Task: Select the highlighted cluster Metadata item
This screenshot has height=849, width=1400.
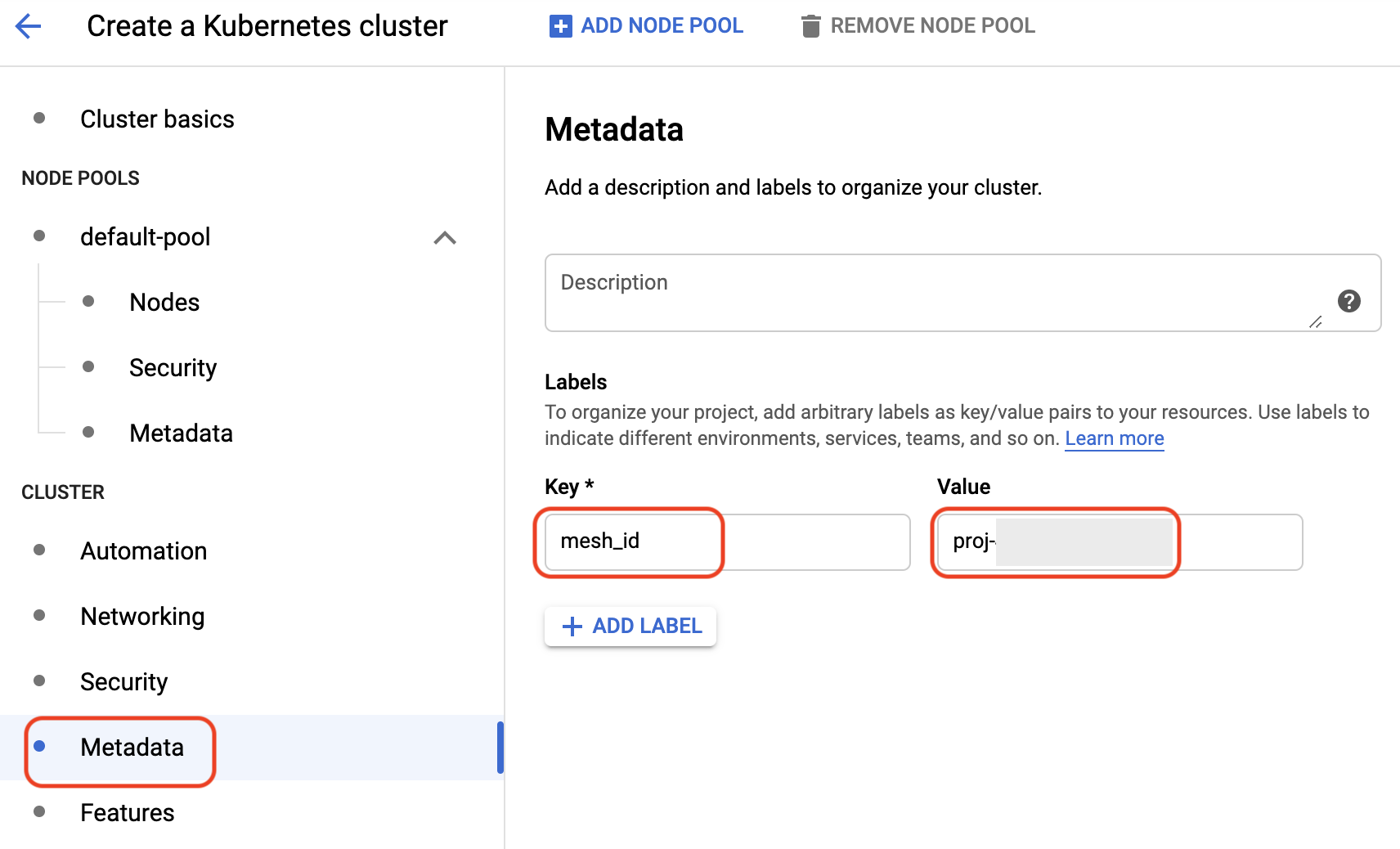Action: click(132, 748)
